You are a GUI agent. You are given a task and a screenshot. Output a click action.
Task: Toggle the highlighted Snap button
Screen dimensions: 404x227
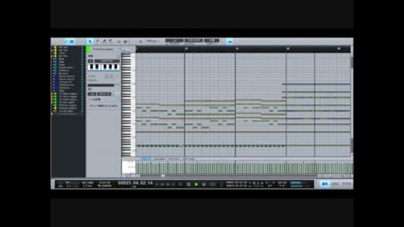point(229,41)
